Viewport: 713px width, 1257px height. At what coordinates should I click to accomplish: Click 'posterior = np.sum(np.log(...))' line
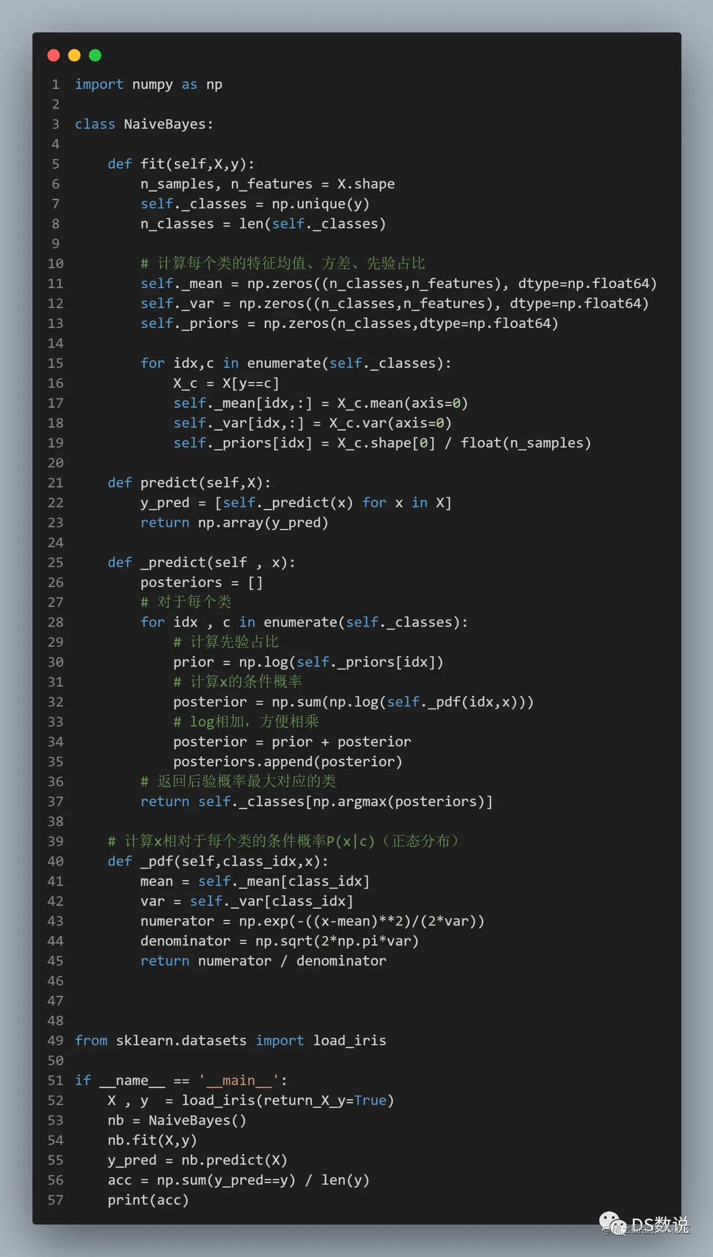click(354, 702)
